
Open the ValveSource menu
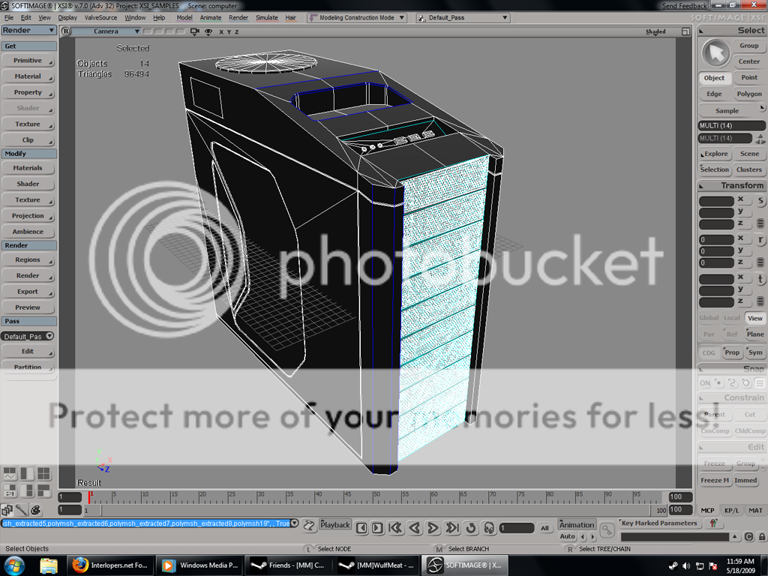click(101, 18)
